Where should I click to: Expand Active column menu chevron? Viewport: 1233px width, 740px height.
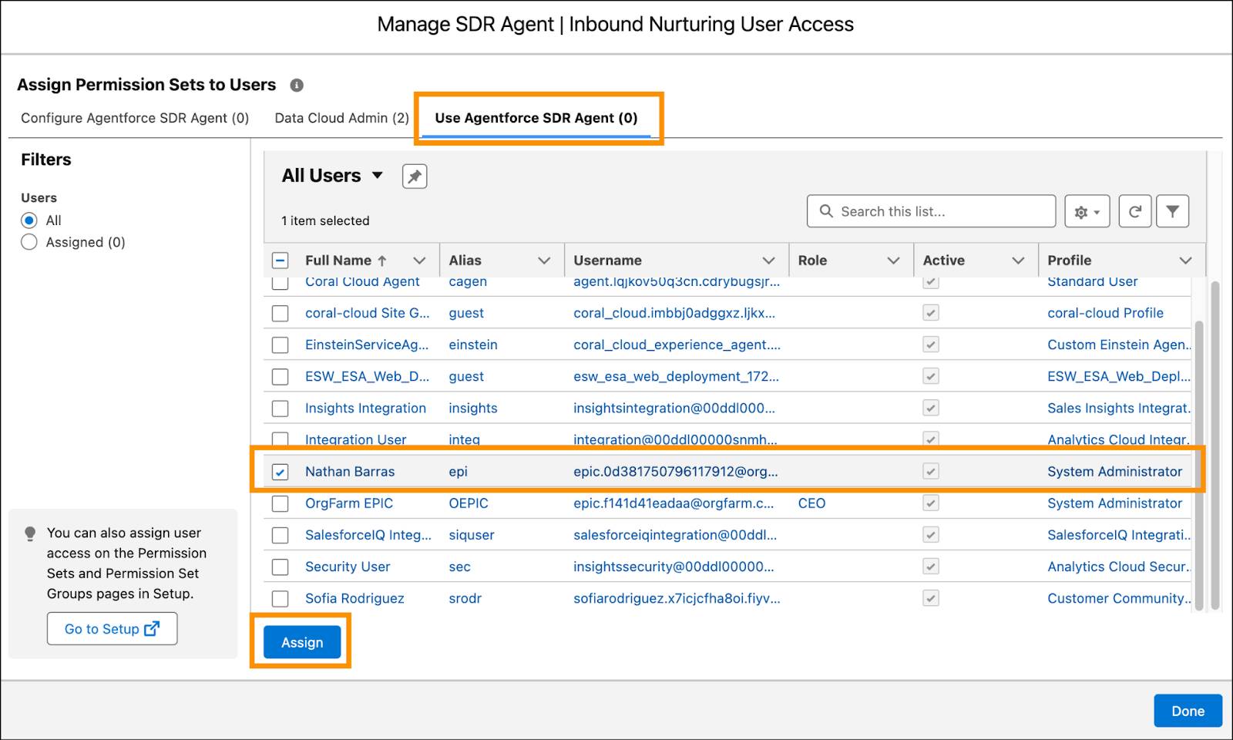1018,261
